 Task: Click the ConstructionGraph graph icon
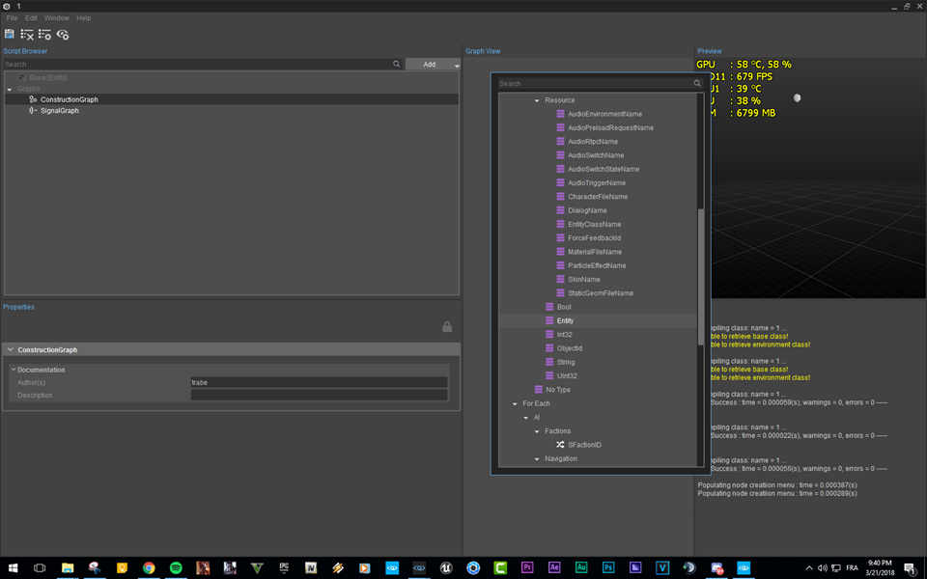pyautogui.click(x=33, y=99)
